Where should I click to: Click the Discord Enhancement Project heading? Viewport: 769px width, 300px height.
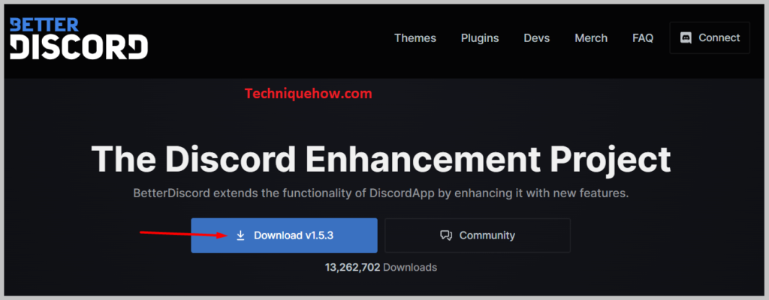pyautogui.click(x=381, y=160)
